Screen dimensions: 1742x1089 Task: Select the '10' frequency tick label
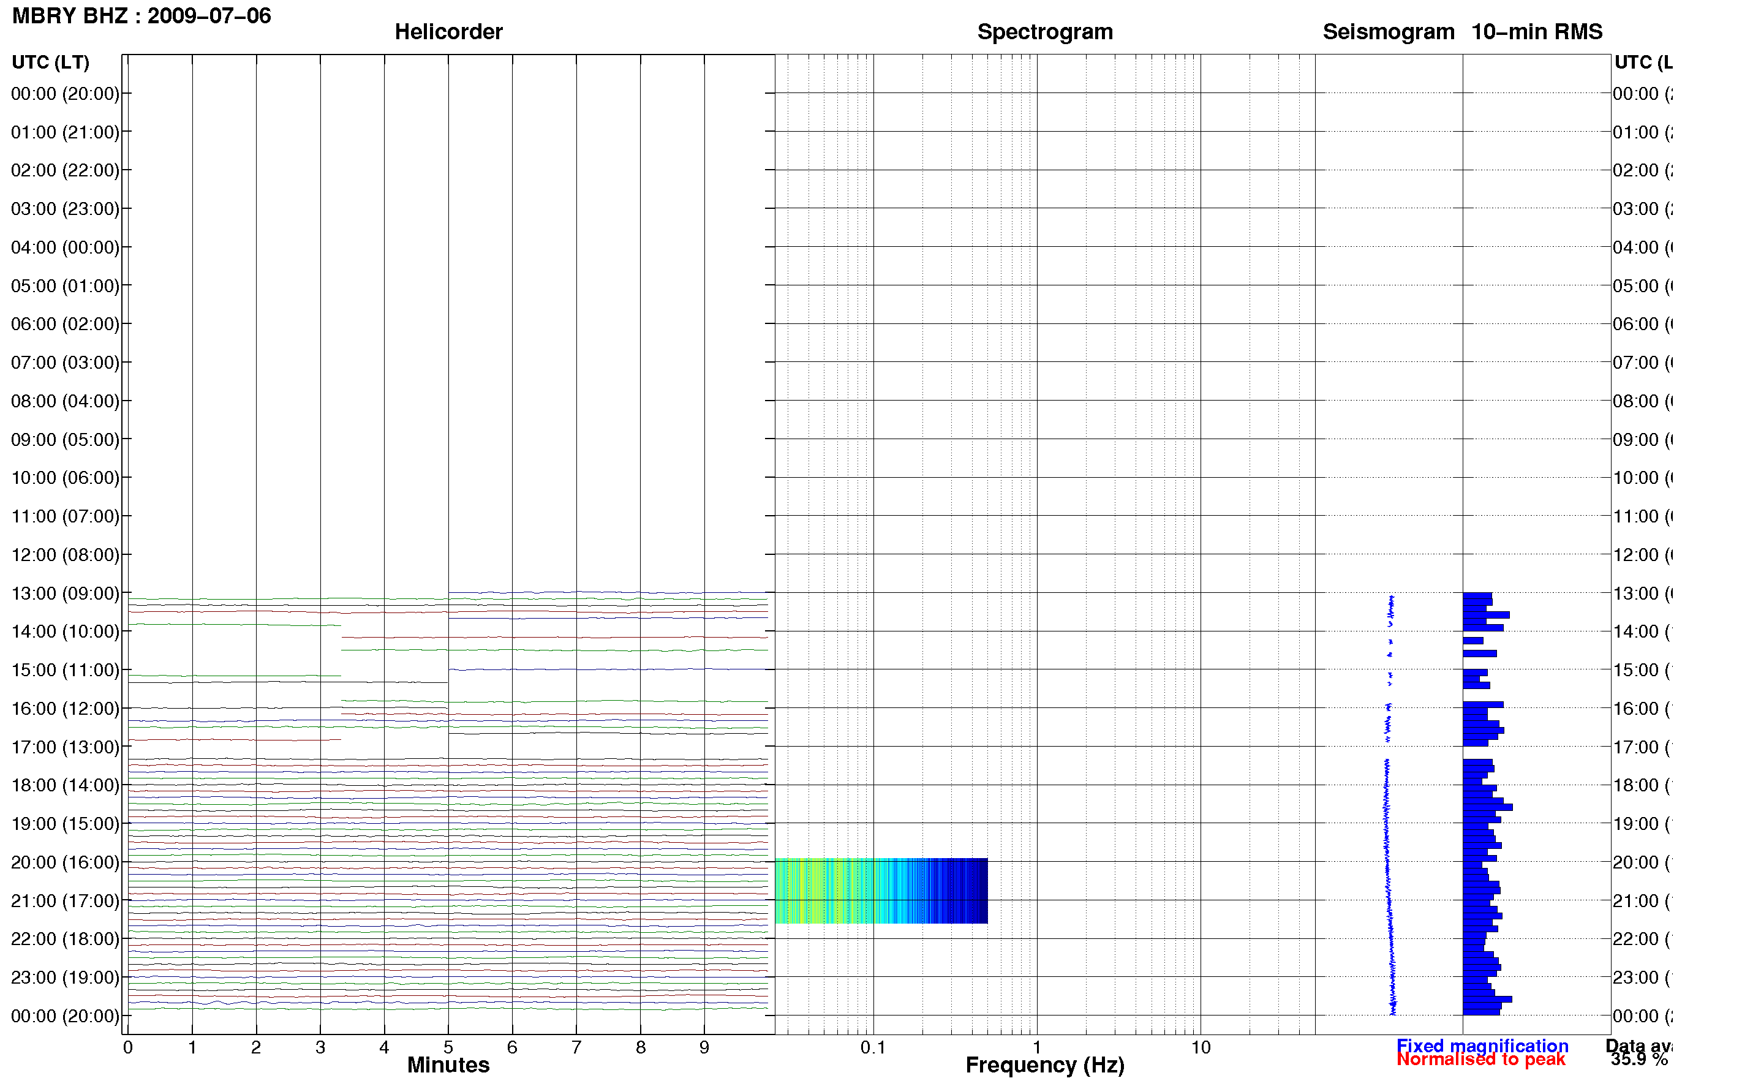(x=1201, y=1048)
